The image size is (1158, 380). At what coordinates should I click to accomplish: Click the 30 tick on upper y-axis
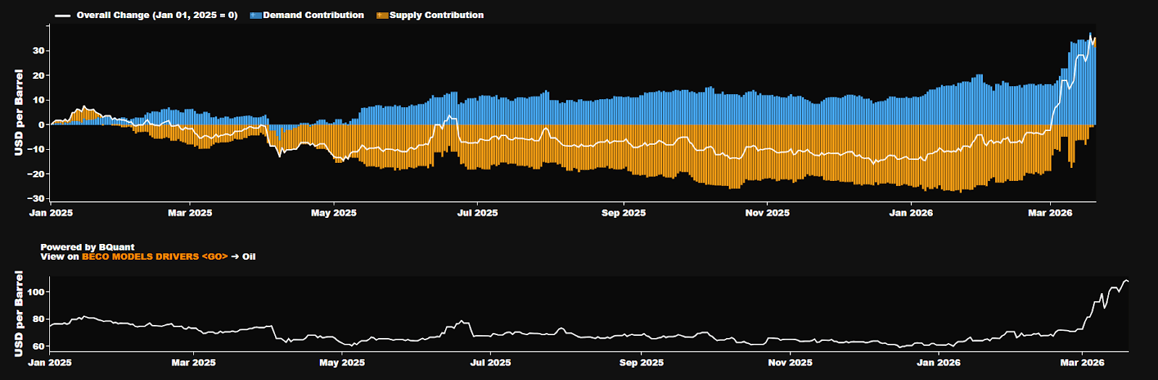click(38, 51)
